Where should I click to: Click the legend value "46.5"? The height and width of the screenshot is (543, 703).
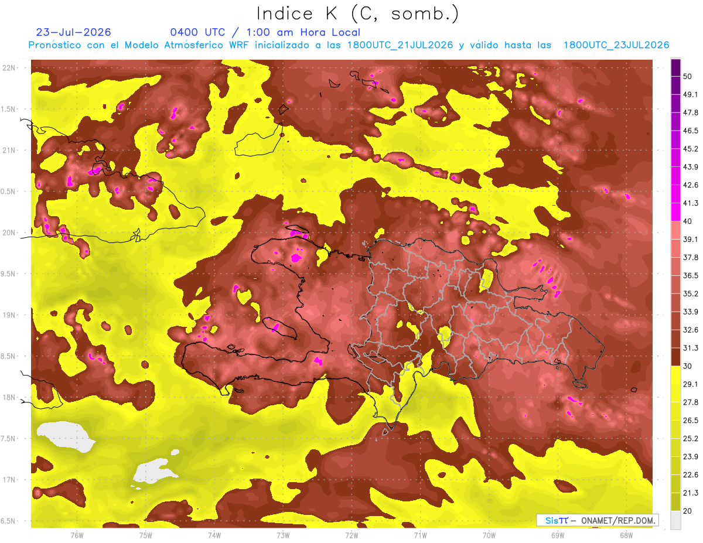click(x=690, y=131)
